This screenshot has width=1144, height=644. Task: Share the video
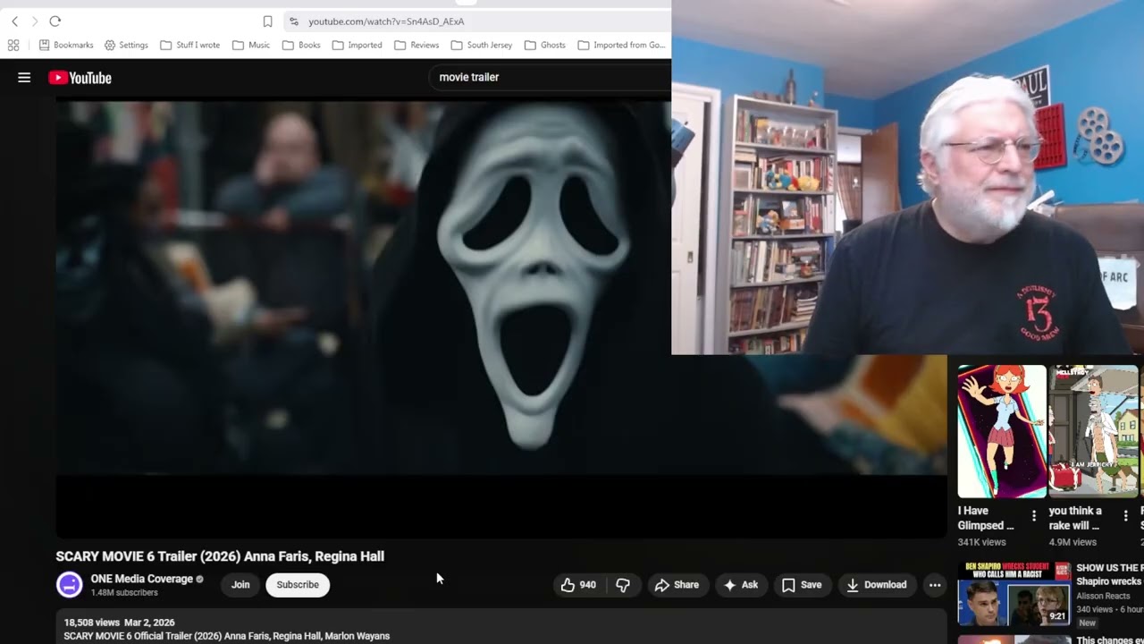point(677,585)
